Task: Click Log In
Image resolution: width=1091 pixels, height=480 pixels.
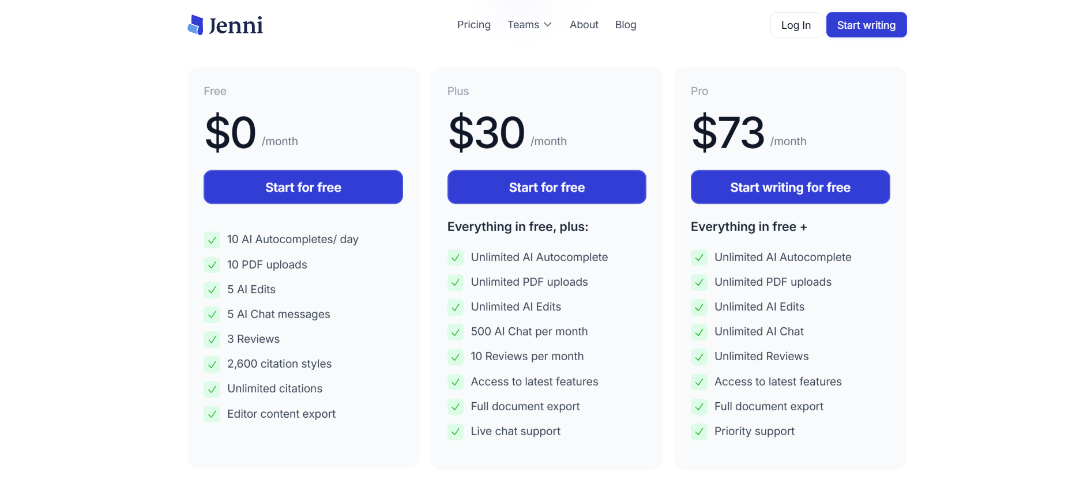Action: click(x=795, y=25)
